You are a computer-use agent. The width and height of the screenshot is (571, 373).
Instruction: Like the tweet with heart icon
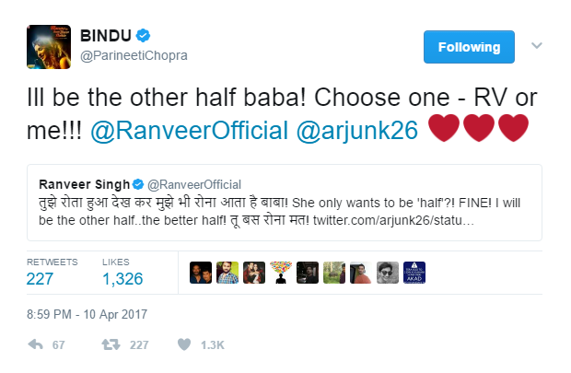pyautogui.click(x=184, y=345)
